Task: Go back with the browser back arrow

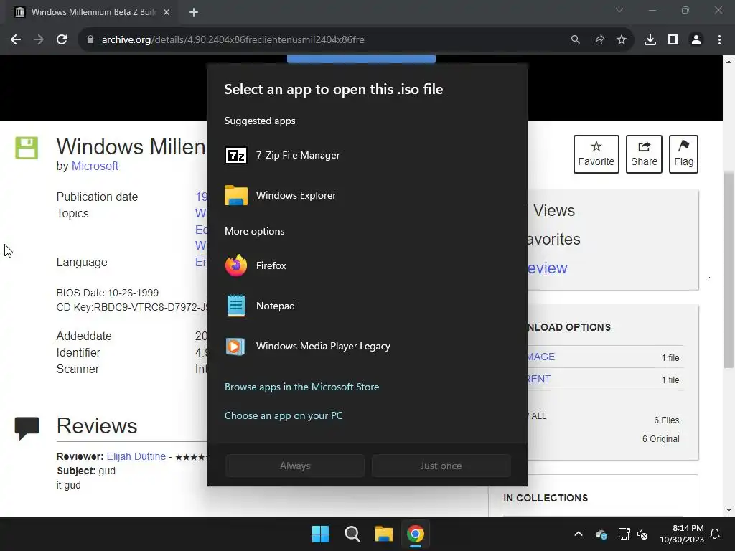Action: (16, 40)
